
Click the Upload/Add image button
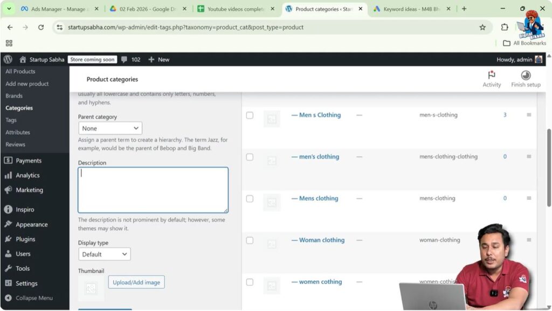tap(136, 282)
